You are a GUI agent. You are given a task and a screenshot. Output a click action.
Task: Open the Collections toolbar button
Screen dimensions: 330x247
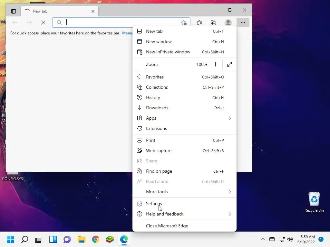click(x=213, y=23)
